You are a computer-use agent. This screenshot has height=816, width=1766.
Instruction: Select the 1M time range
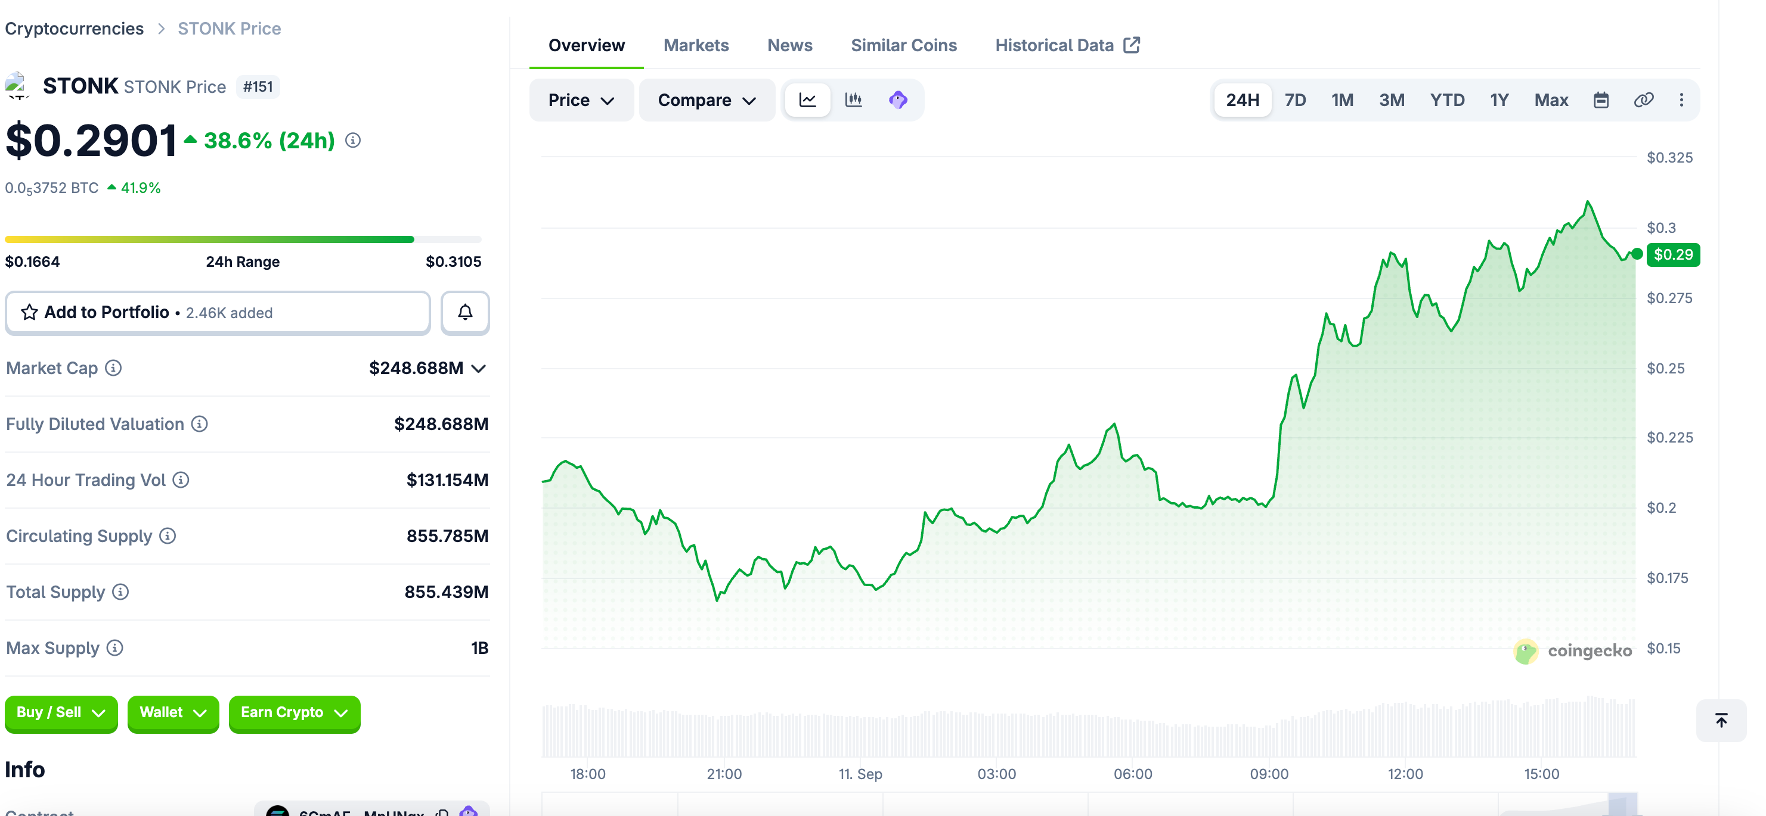(1342, 100)
